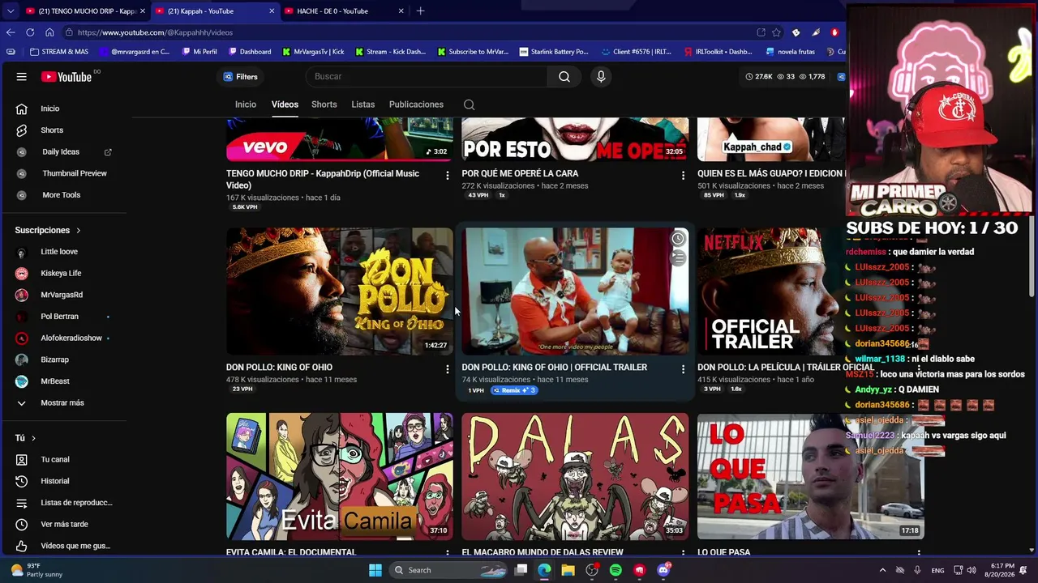Screen dimensions: 1038x583
Task: Add trailer to Watch Later clock icon
Action: 678,239
